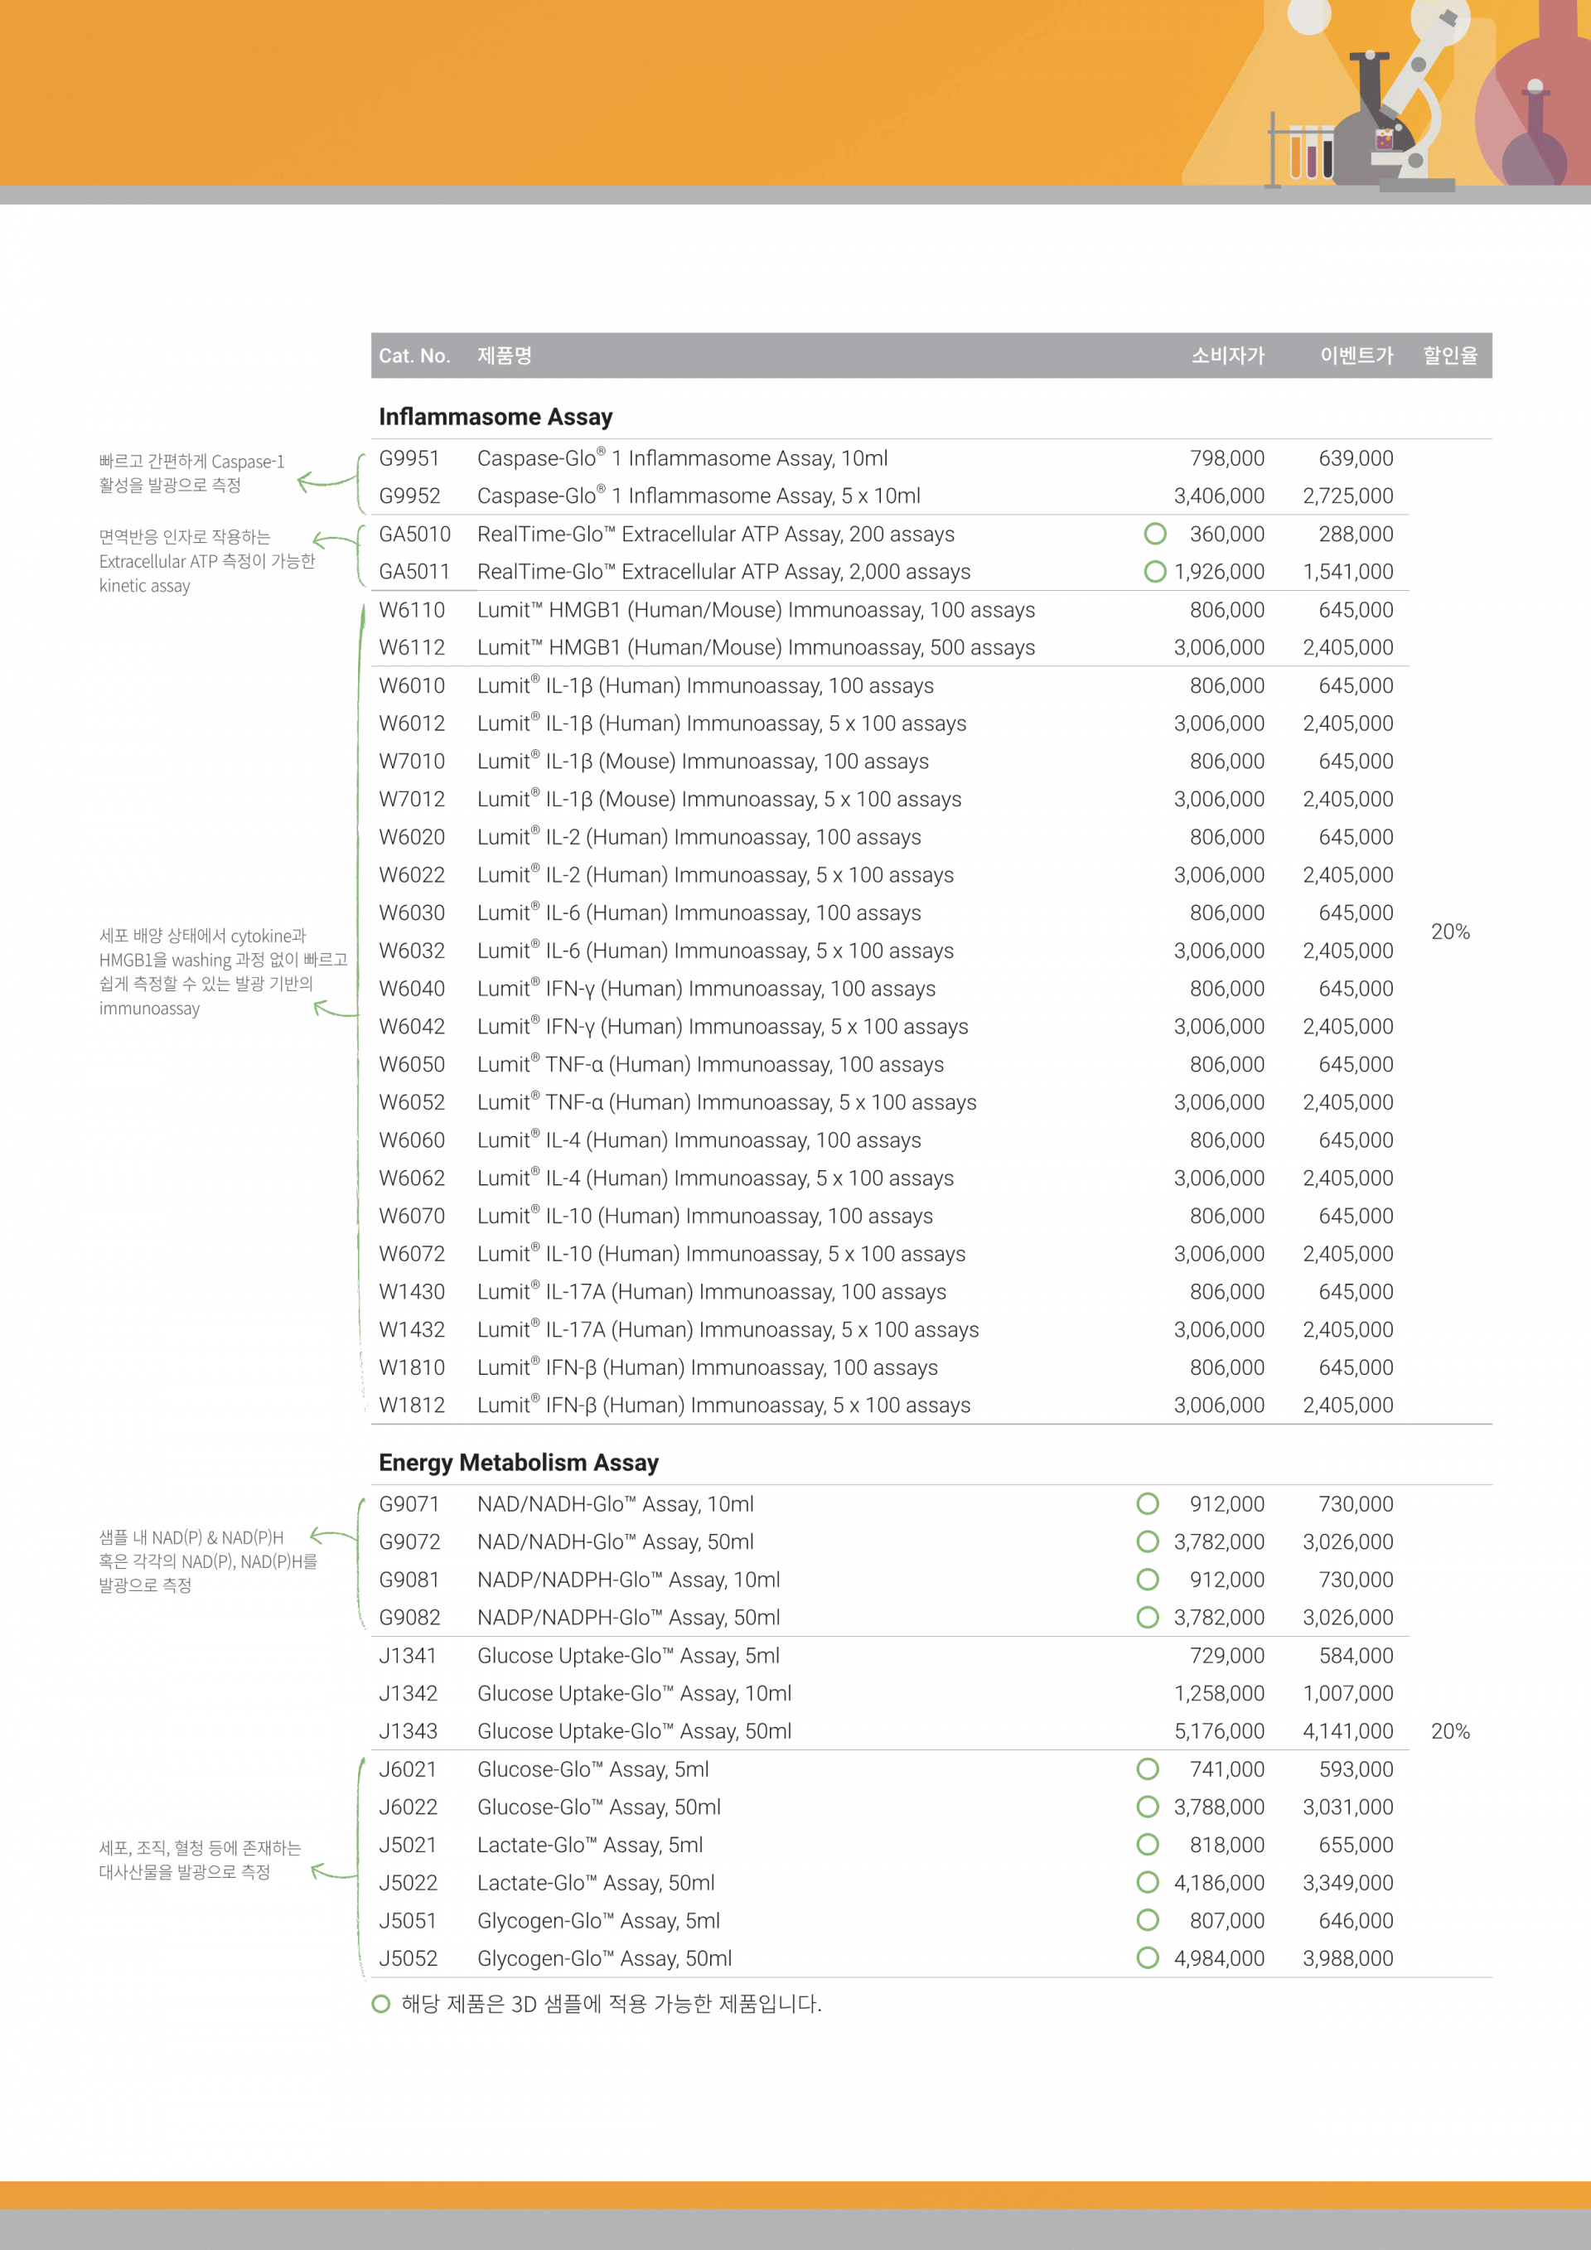This screenshot has width=1591, height=2250.
Task: Click the 이벤트가 column header
Action: point(1356,356)
